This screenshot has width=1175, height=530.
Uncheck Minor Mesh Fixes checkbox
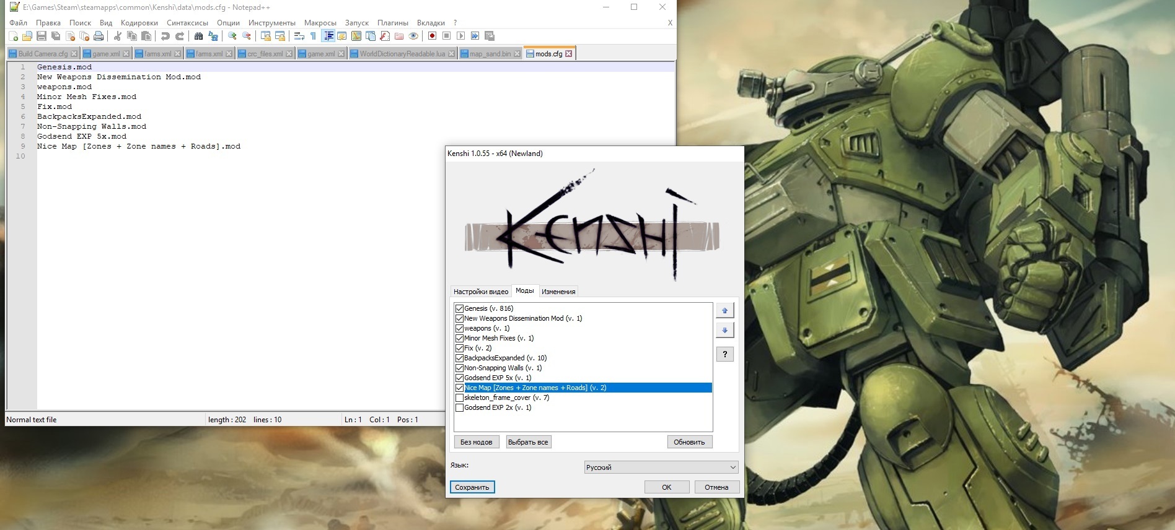click(x=459, y=338)
